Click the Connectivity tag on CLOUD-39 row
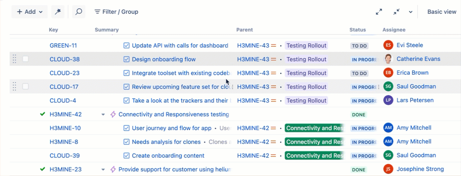 pos(314,156)
